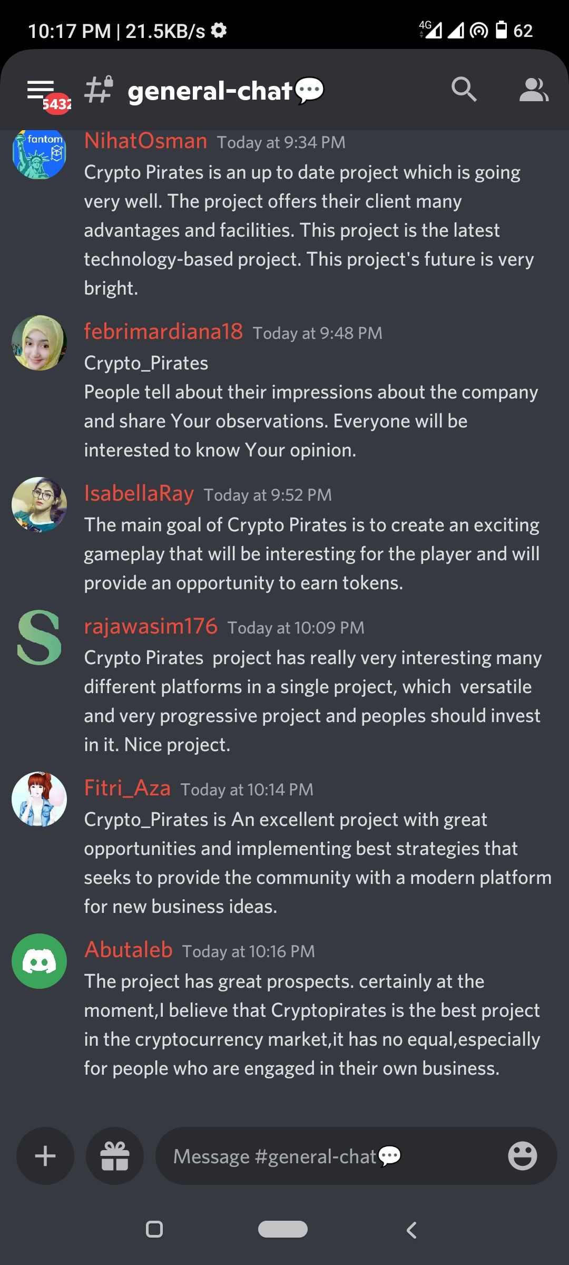Viewport: 569px width, 1265px height.
Task: Type in Message #general-chat field
Action: (327, 1156)
